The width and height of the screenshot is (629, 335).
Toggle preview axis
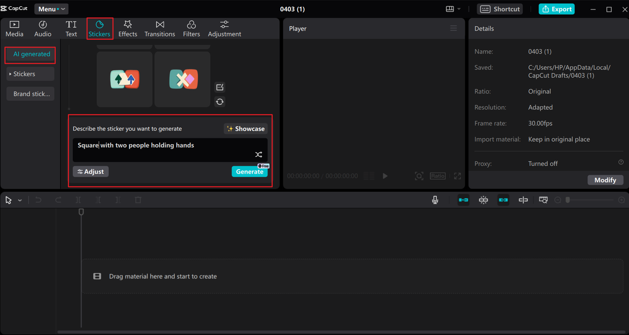click(523, 200)
